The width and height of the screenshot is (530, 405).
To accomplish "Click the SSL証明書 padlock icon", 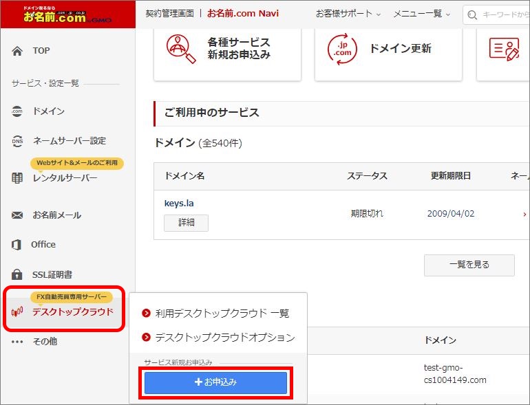I will [17, 274].
